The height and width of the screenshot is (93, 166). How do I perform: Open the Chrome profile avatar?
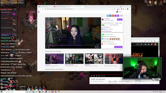128,9
